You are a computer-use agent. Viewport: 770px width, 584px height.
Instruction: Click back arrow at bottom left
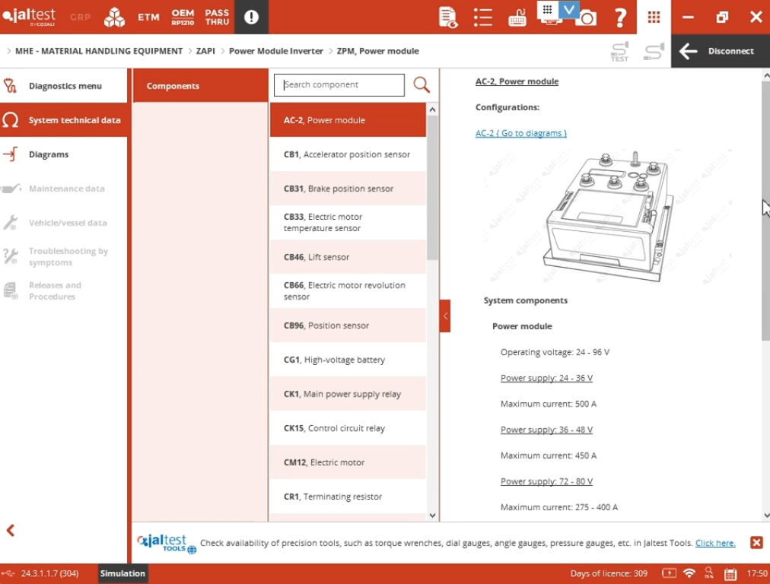click(x=11, y=530)
